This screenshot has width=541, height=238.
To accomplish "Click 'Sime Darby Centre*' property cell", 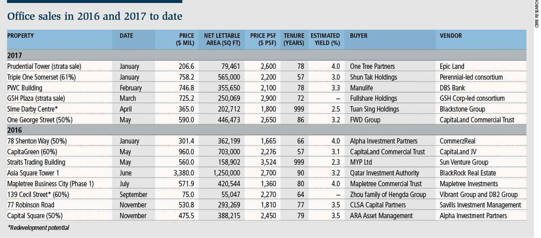I will [x=32, y=109].
